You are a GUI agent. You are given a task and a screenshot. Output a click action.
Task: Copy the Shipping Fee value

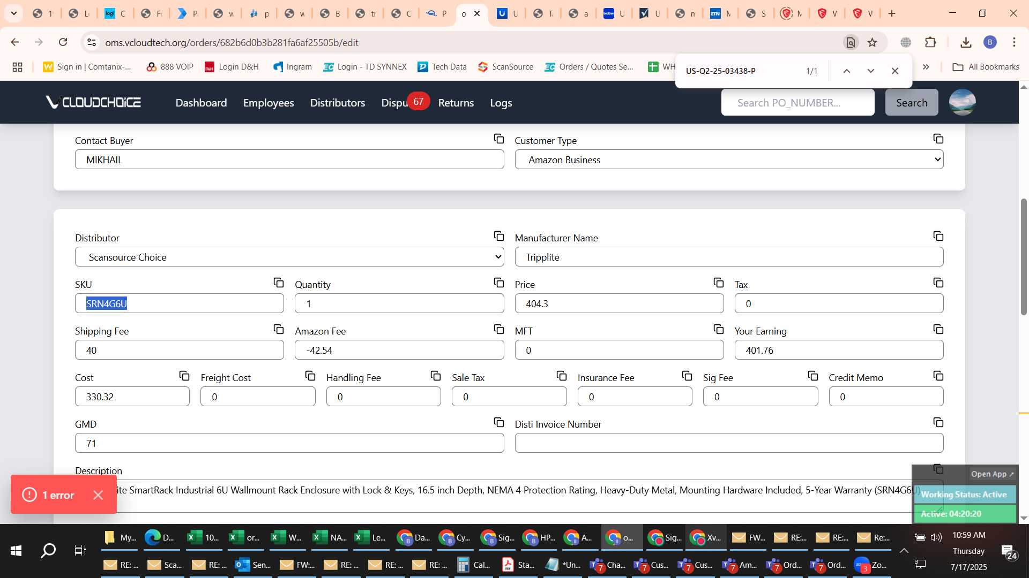[x=279, y=330]
